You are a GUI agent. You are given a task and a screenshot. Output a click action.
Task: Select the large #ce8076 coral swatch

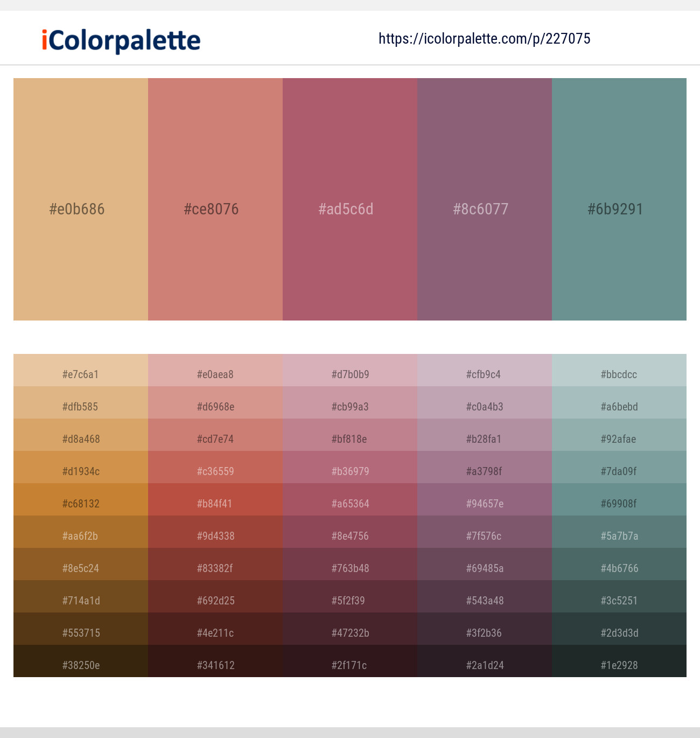215,199
